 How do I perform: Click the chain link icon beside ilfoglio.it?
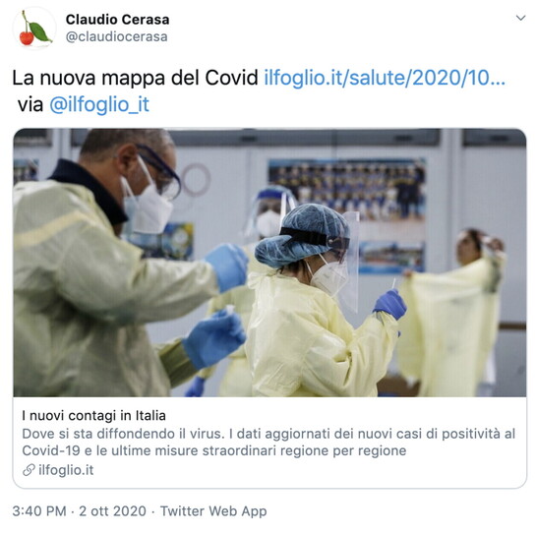pyautogui.click(x=29, y=470)
